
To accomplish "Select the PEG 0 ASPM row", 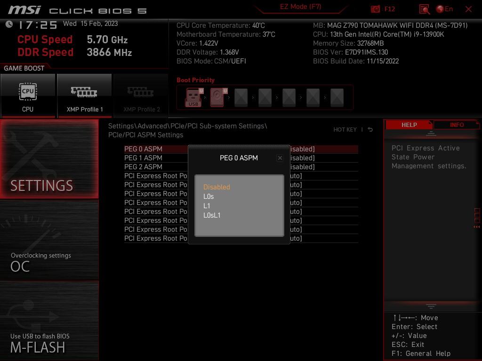I will click(241, 149).
